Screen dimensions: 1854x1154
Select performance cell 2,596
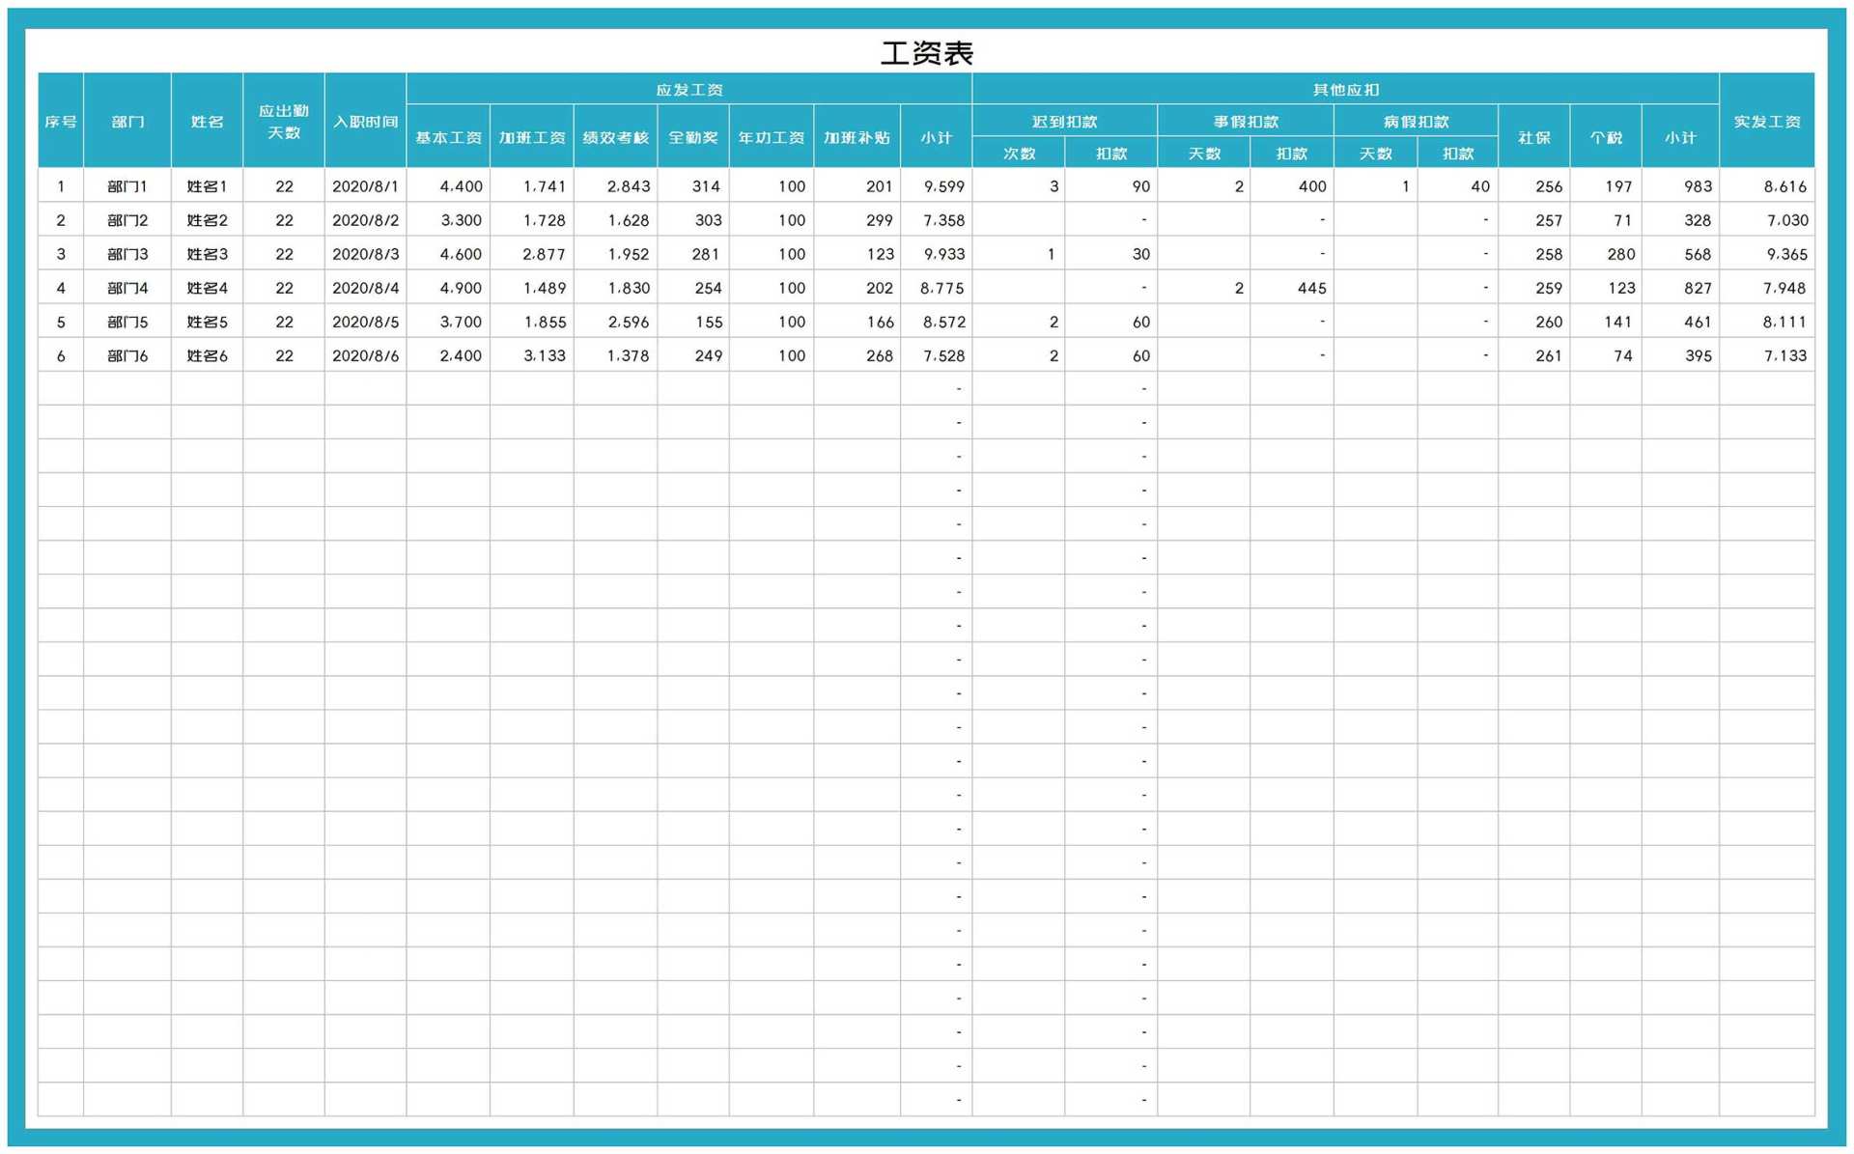616,321
